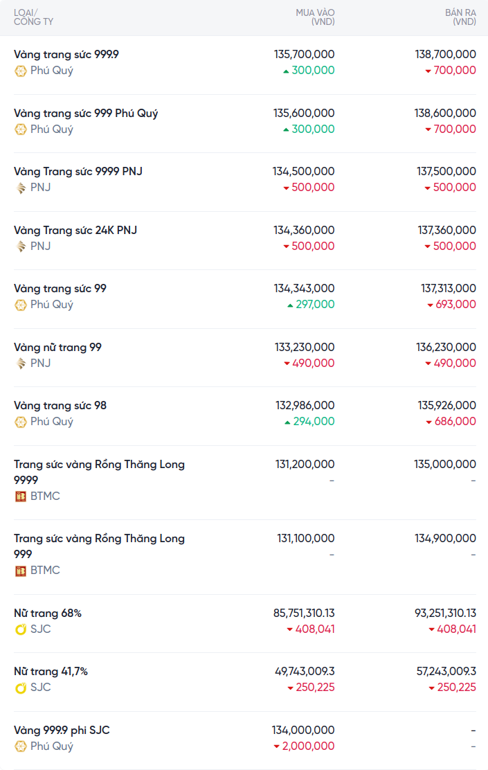Click BTMC logo under Rồng Thăng Long 999
Viewport: 488px width, 770px height.
[x=21, y=571]
